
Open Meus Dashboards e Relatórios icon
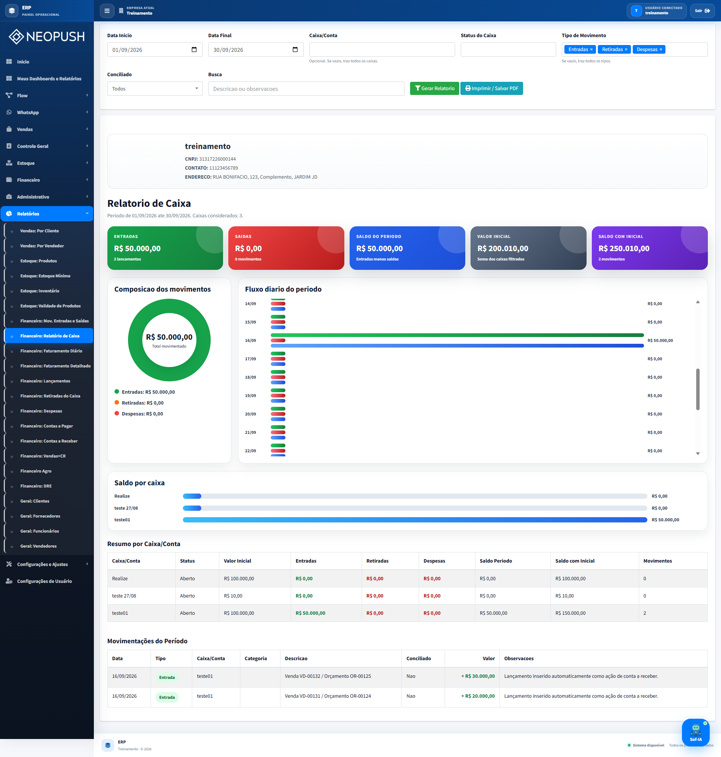[9, 79]
